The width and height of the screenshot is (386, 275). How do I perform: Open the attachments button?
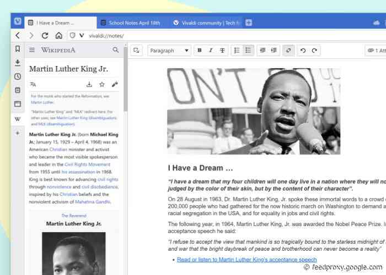click(x=376, y=51)
